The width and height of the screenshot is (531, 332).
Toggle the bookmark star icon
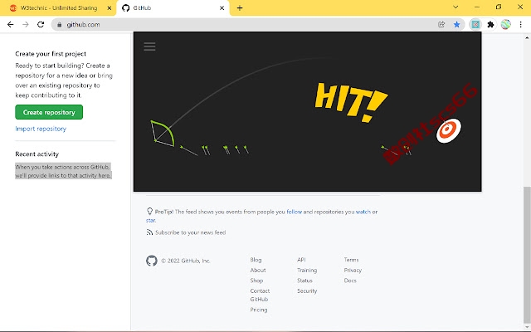457,24
